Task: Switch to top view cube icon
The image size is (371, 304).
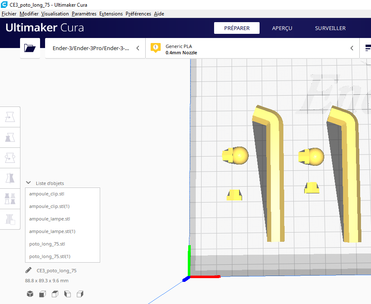Action: point(55,294)
